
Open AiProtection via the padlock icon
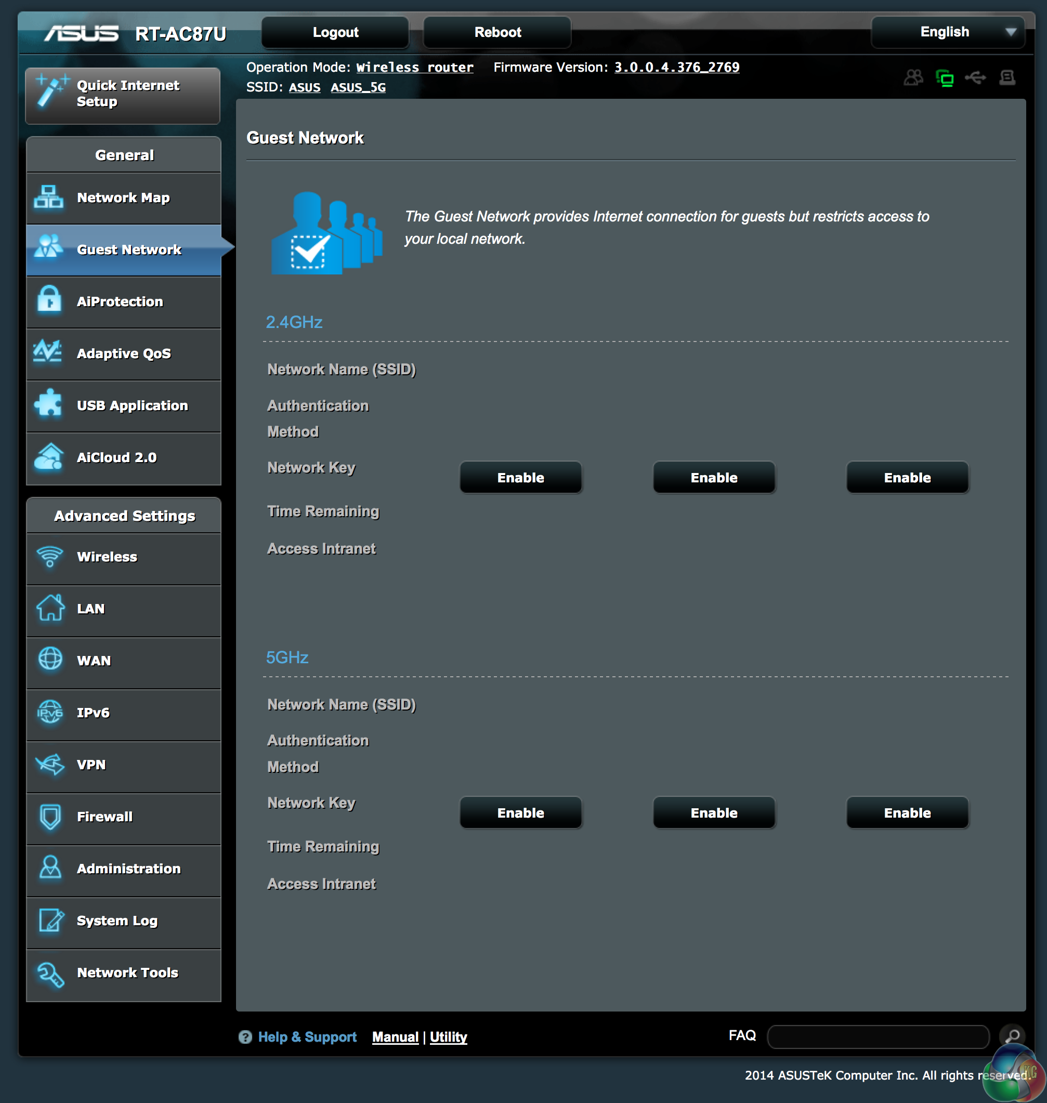49,301
